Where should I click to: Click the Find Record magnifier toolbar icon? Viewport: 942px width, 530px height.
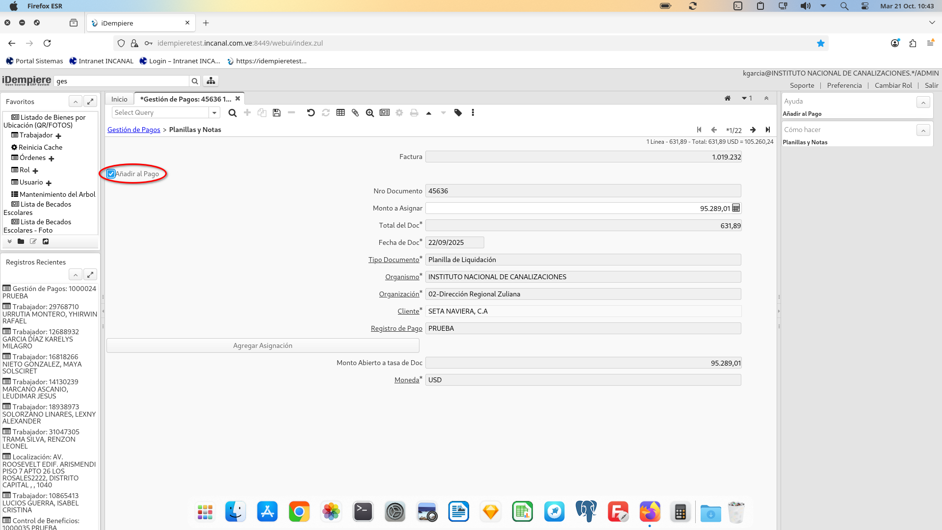[233, 113]
